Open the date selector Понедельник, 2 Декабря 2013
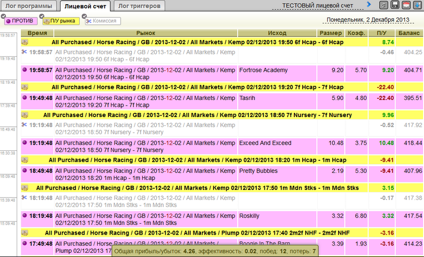The width and height of the screenshot is (424, 257). (368, 20)
